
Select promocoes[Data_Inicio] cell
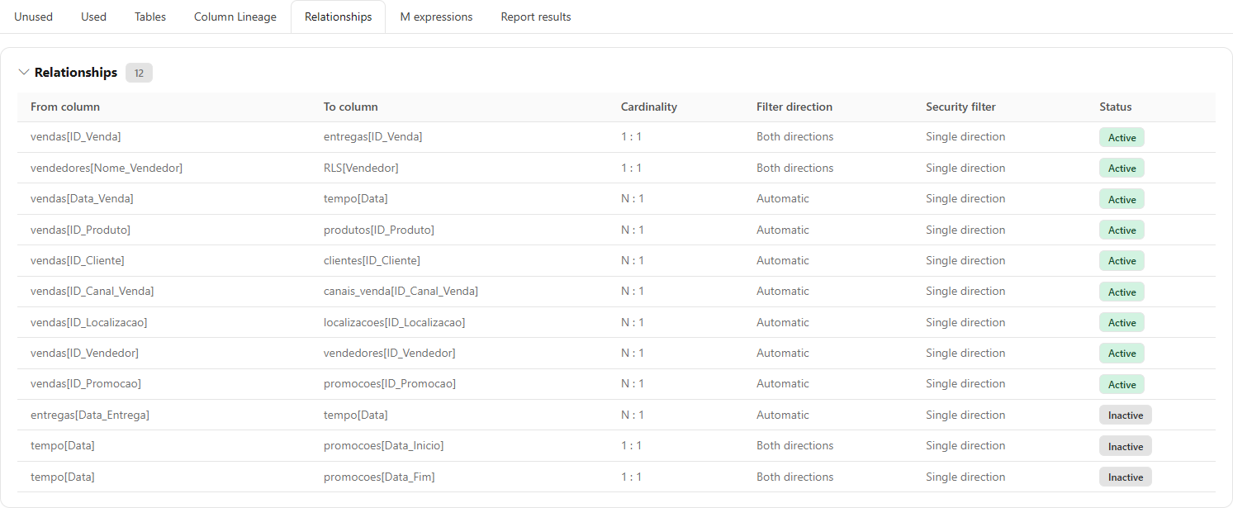point(383,445)
